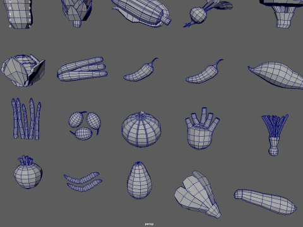
Task: Click the persp camera label
Action: pyautogui.click(x=149, y=224)
